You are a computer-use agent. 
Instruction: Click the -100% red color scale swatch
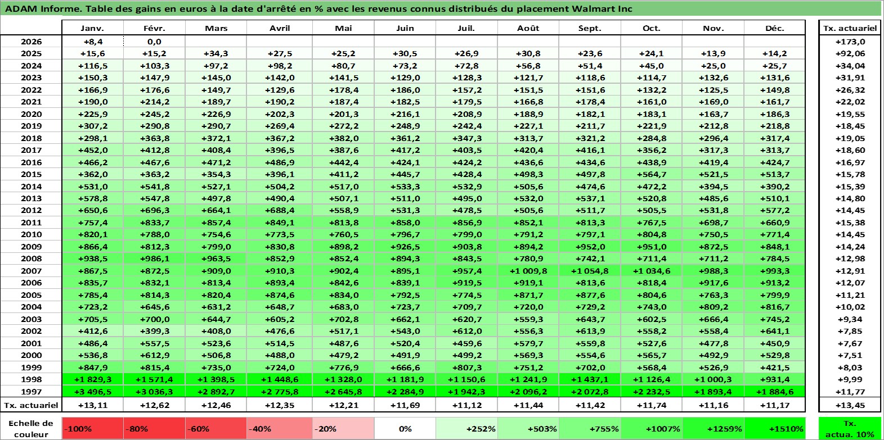tap(92, 428)
